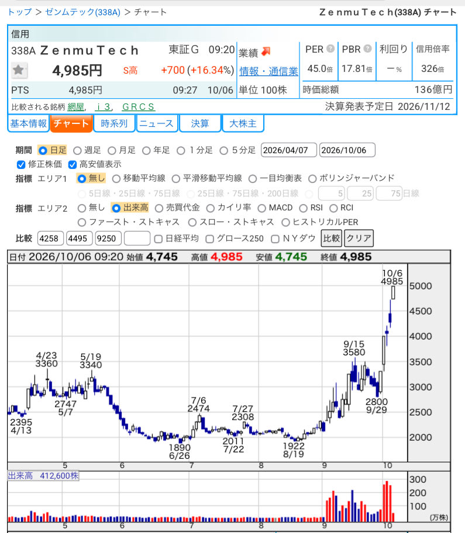The image size is (465, 533).
Task: Click 決算発表予定日 2026/11/12 text
Action: [x=387, y=107]
